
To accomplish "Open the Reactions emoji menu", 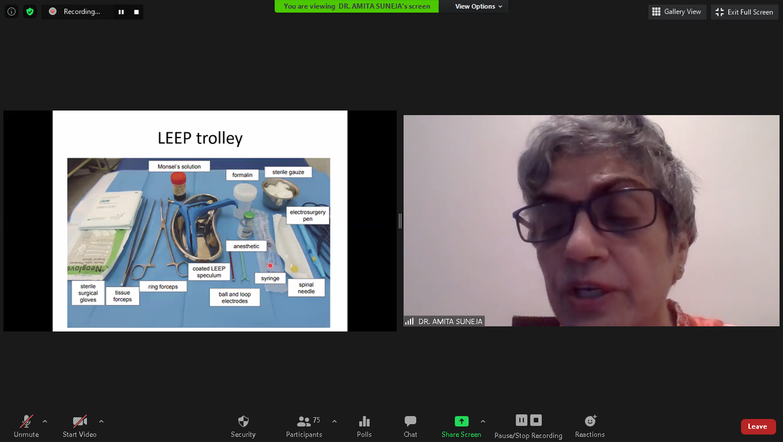I will tap(590, 426).
